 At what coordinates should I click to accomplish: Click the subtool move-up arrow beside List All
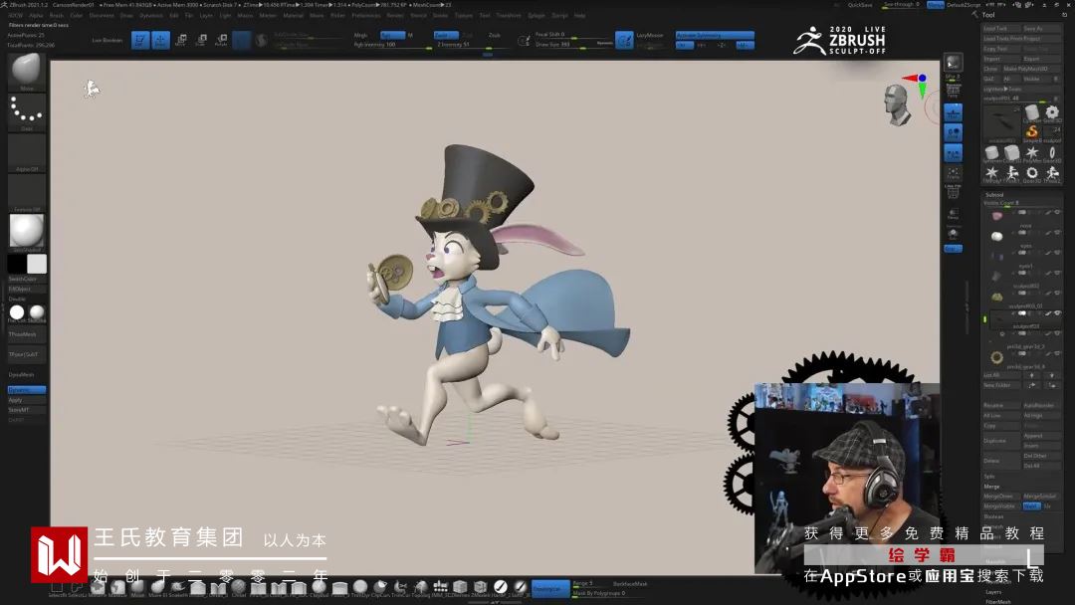pos(1032,375)
